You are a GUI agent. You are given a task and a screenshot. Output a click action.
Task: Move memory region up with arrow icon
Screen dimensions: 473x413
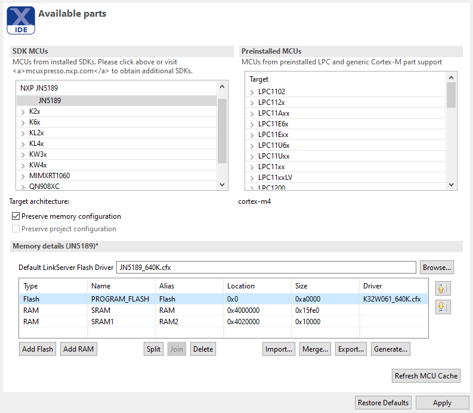[x=443, y=289]
